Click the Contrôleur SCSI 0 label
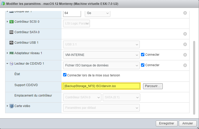Viewport: 199px width, 129px height. click(x=27, y=22)
